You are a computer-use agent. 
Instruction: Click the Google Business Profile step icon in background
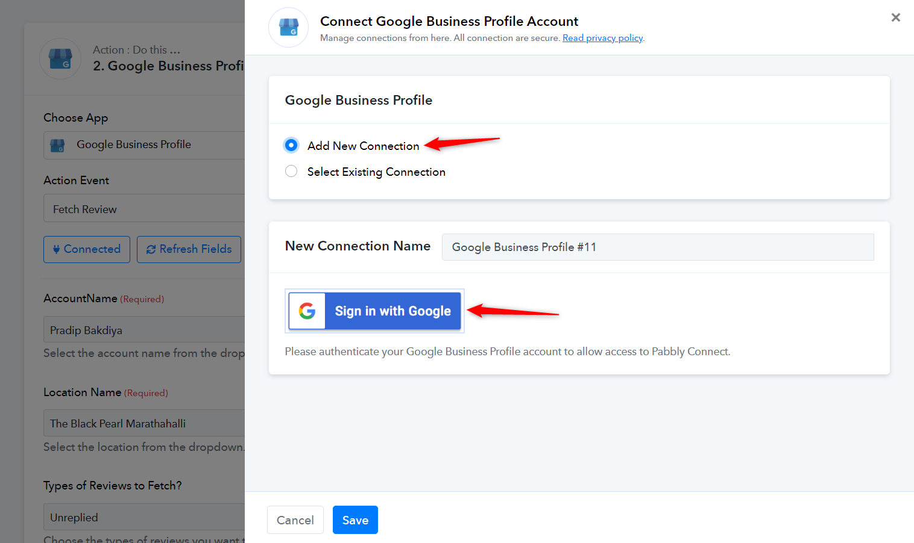tap(60, 58)
